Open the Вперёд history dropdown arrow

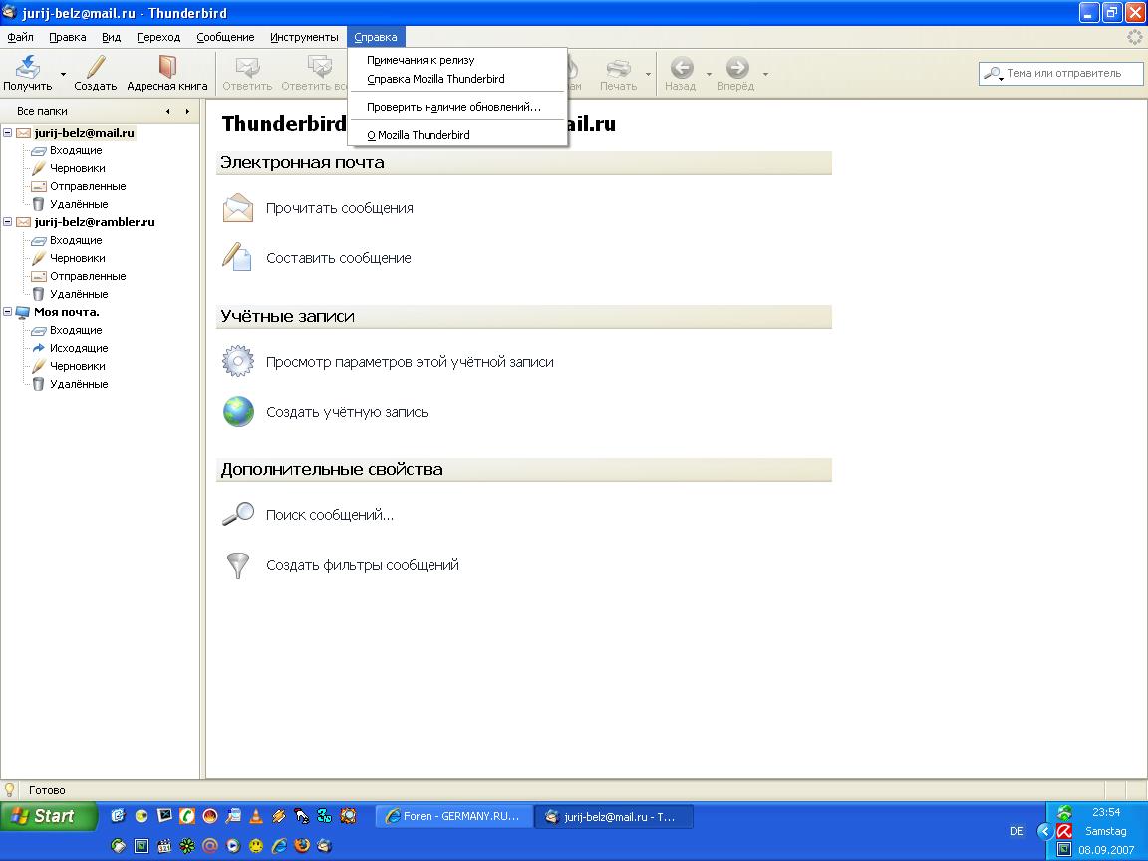(765, 74)
